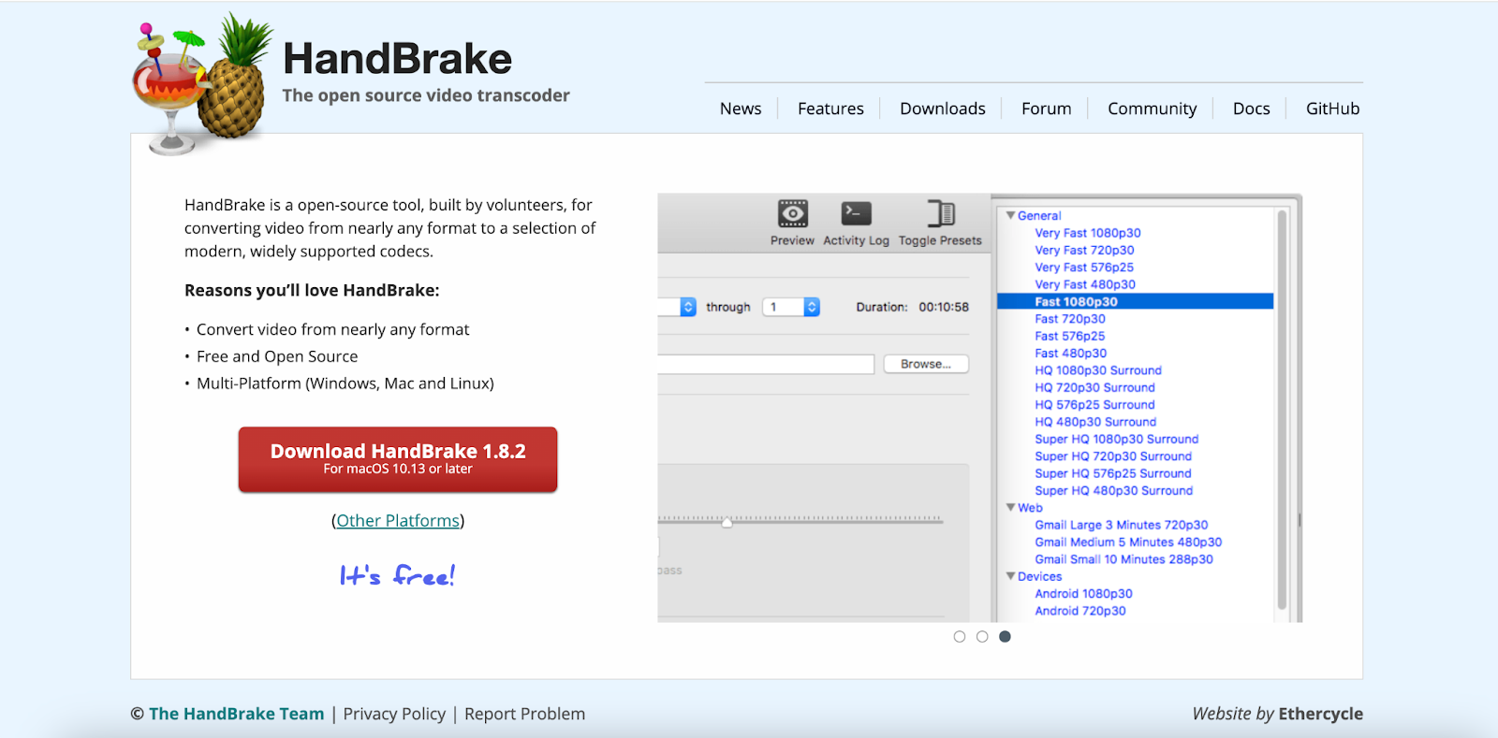Select the second carousel dot
The width and height of the screenshot is (1498, 738).
(x=982, y=637)
